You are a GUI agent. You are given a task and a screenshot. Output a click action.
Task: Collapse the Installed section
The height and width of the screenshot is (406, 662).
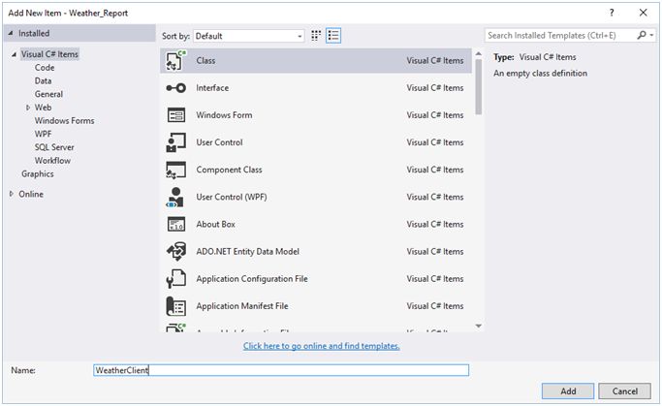11,33
